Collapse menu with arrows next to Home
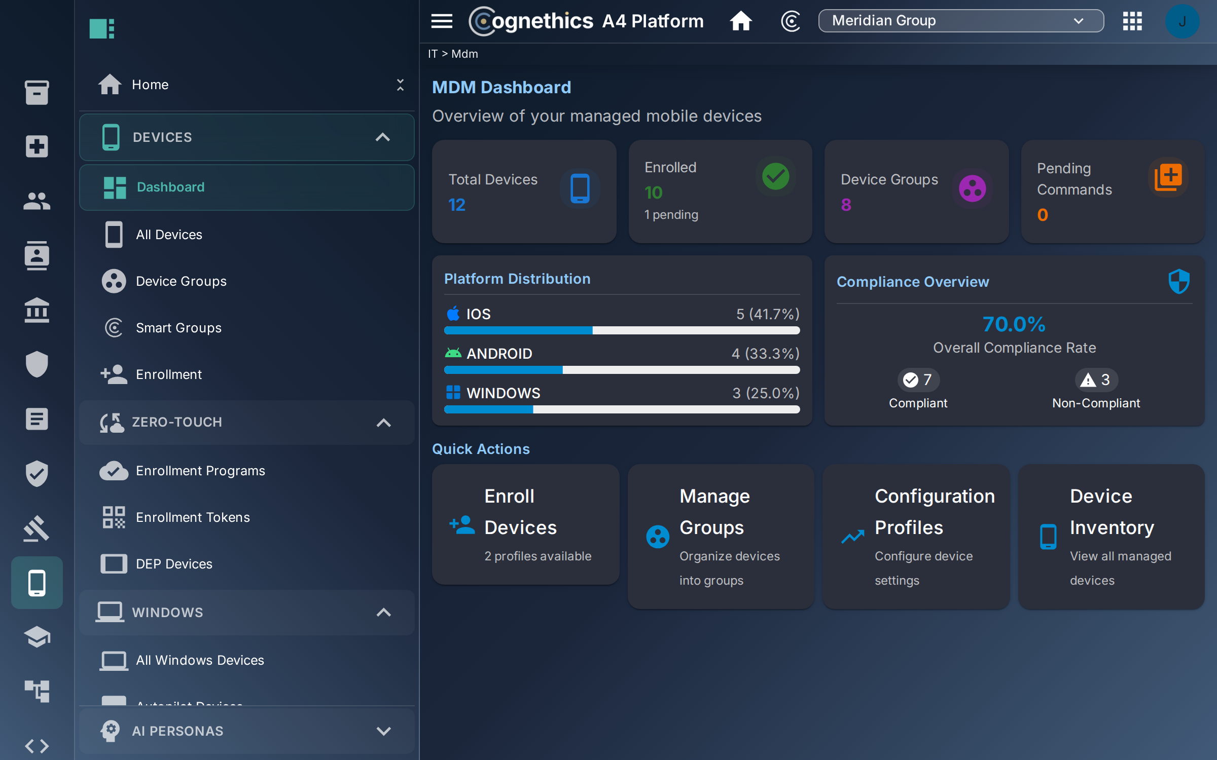The height and width of the screenshot is (760, 1217). (x=400, y=85)
